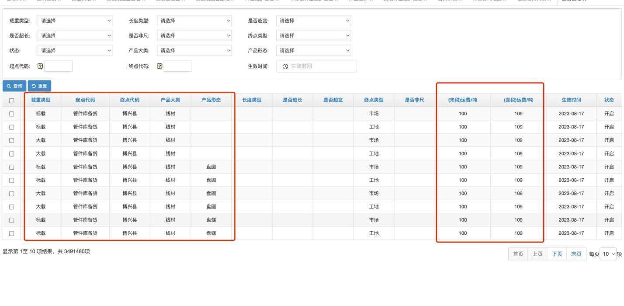Jump to 末页 last page
This screenshot has width=624, height=306.
coord(576,254)
